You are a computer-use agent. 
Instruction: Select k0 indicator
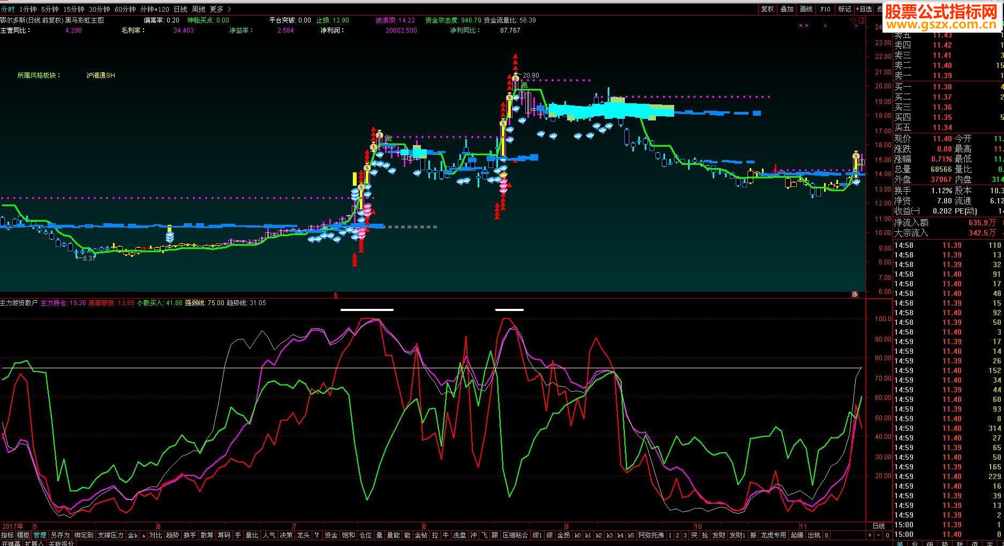click(577, 535)
